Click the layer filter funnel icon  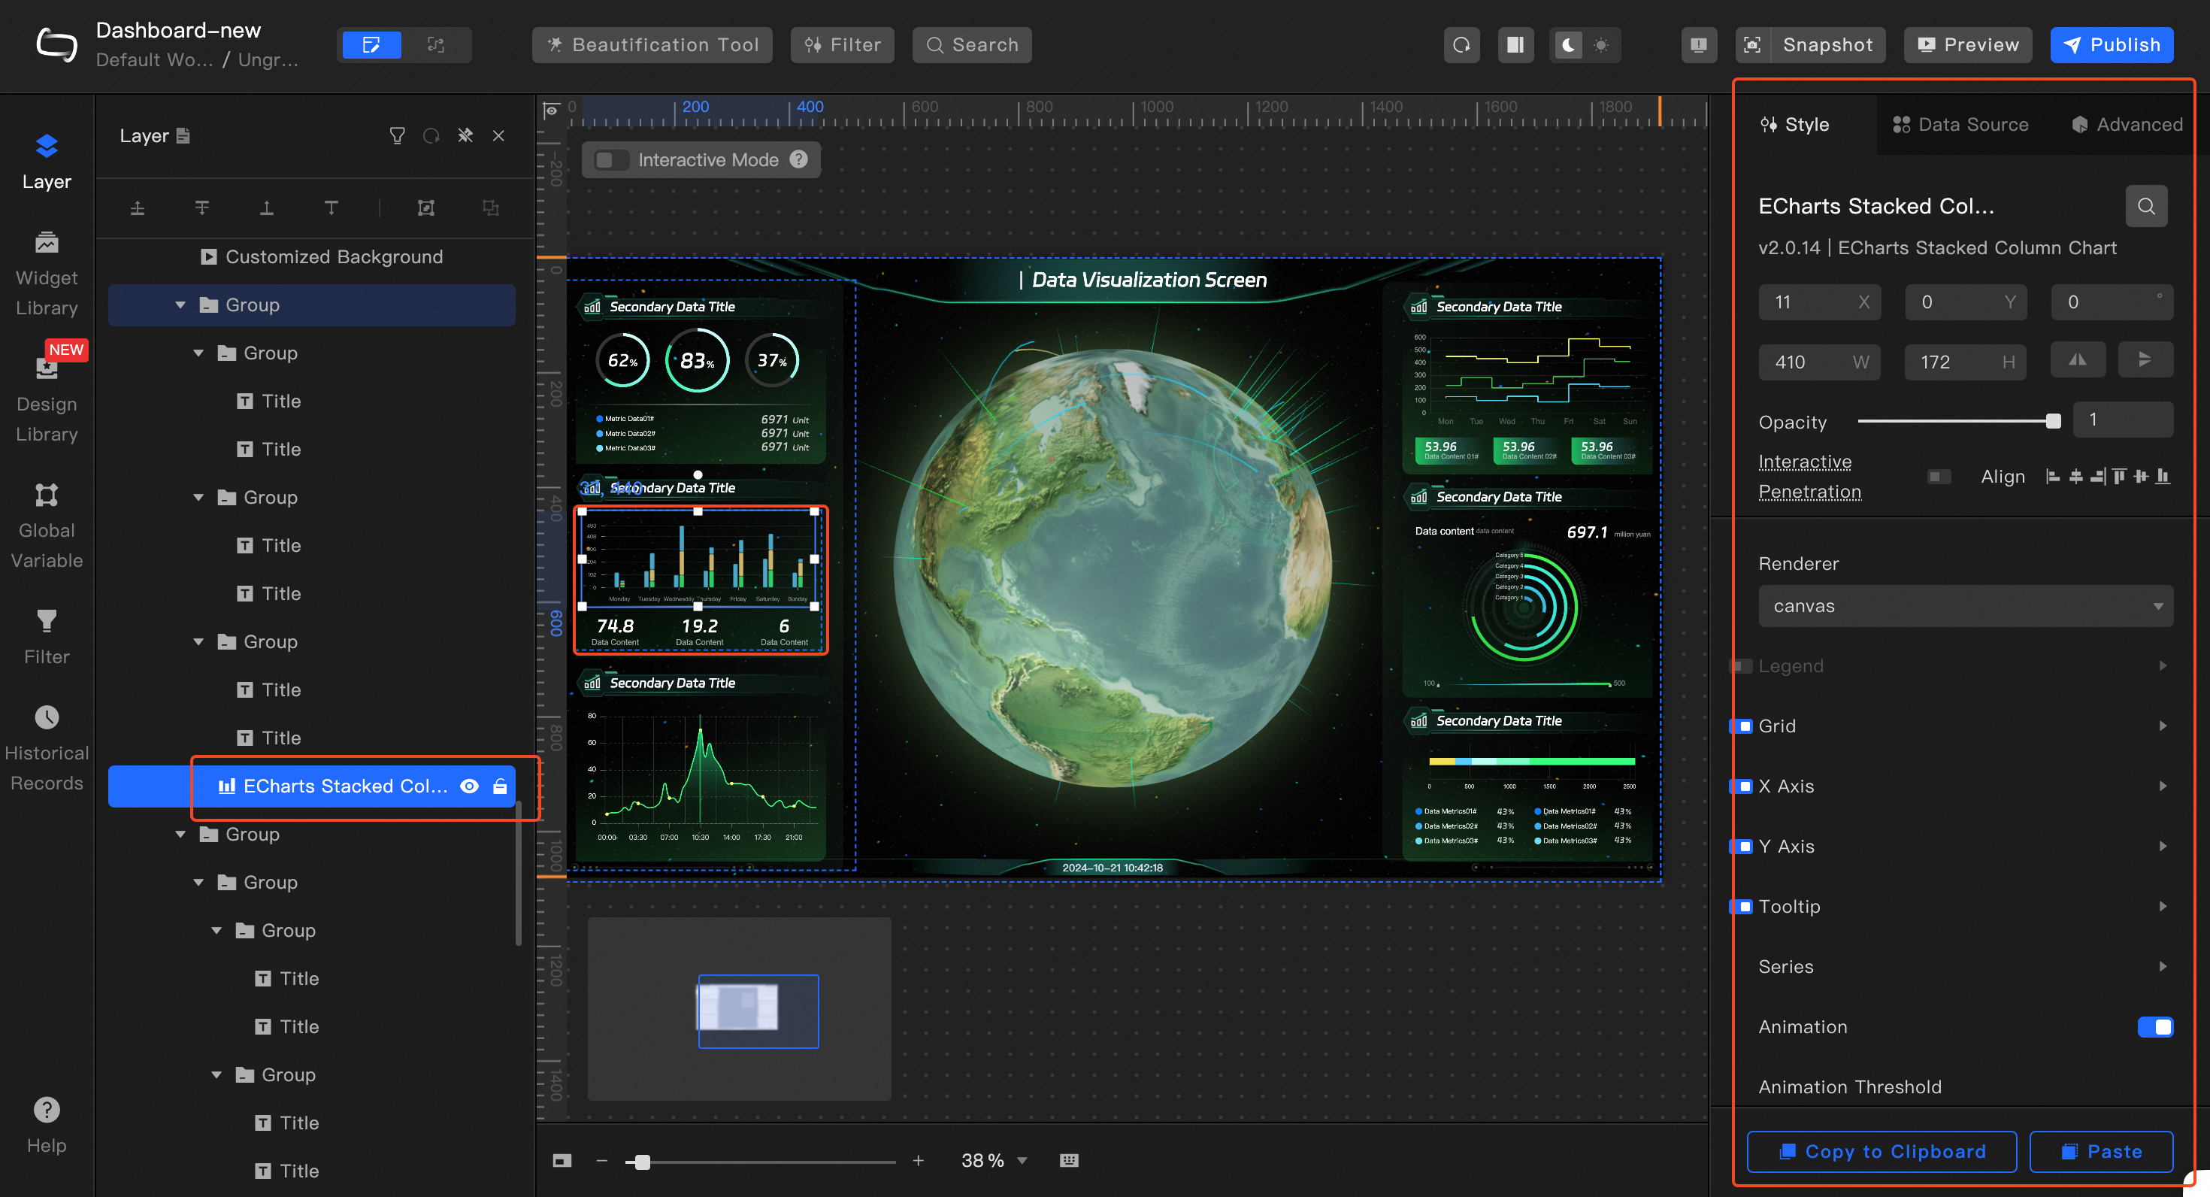tap(396, 135)
